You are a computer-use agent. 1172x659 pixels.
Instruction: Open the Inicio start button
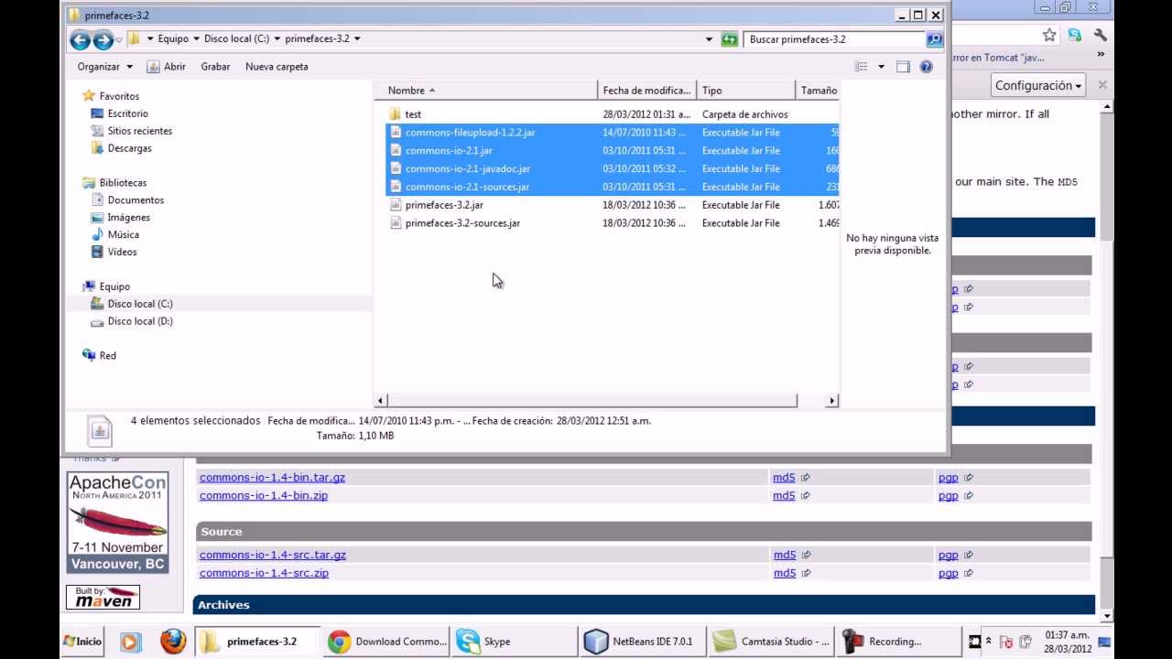pyautogui.click(x=83, y=641)
